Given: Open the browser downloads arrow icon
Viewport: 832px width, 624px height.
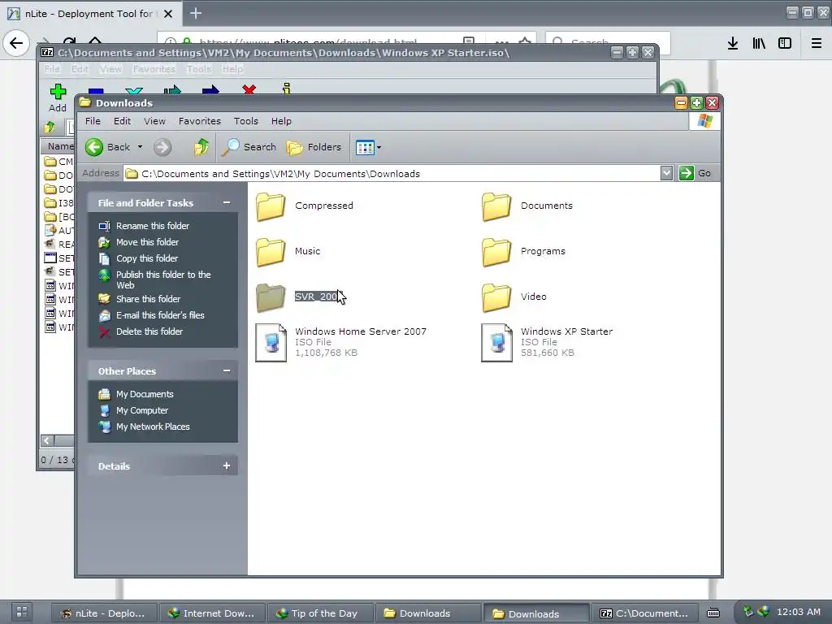Looking at the screenshot, I should (733, 43).
